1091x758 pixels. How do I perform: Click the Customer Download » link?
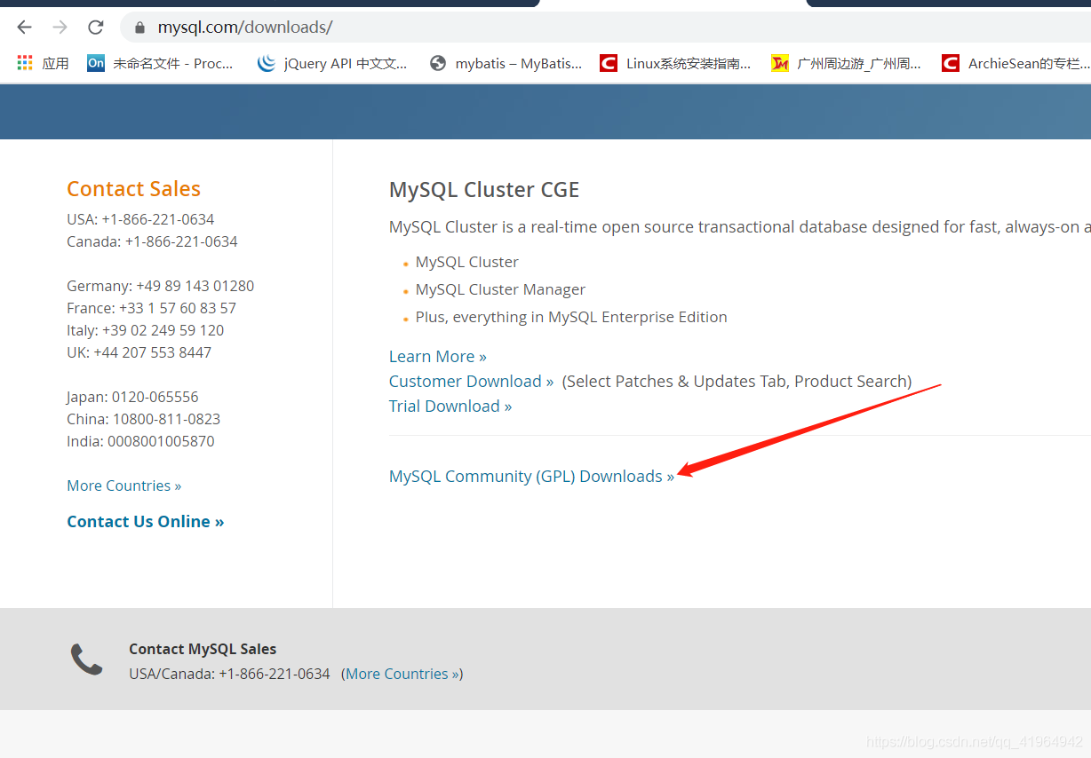tap(472, 382)
